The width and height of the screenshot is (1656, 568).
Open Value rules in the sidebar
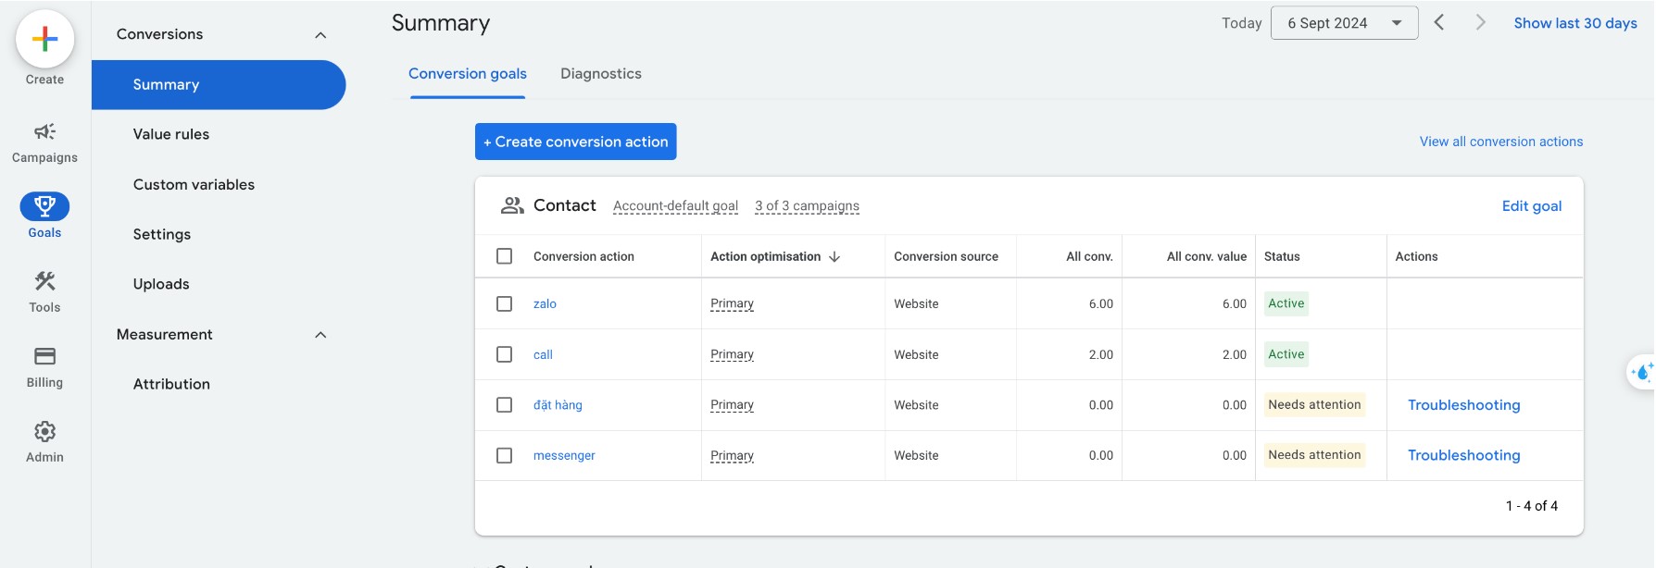tap(171, 134)
